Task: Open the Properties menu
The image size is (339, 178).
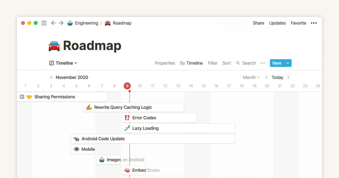Action: tap(165, 63)
